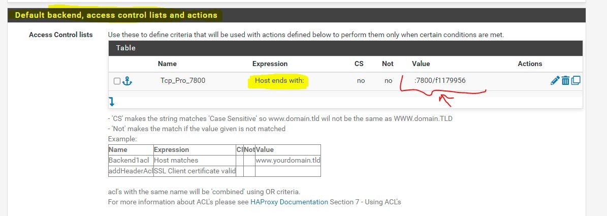Click the 'Host ends with:' expression

point(278,80)
